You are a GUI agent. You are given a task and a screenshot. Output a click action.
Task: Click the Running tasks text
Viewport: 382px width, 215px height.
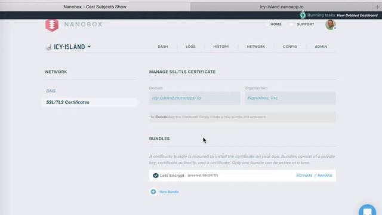tap(321, 15)
